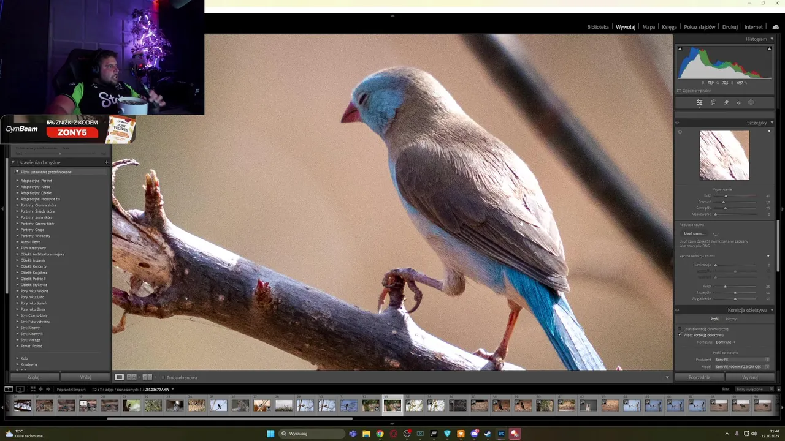The width and height of the screenshot is (785, 441).
Task: Click the Wklej button
Action: point(85,377)
